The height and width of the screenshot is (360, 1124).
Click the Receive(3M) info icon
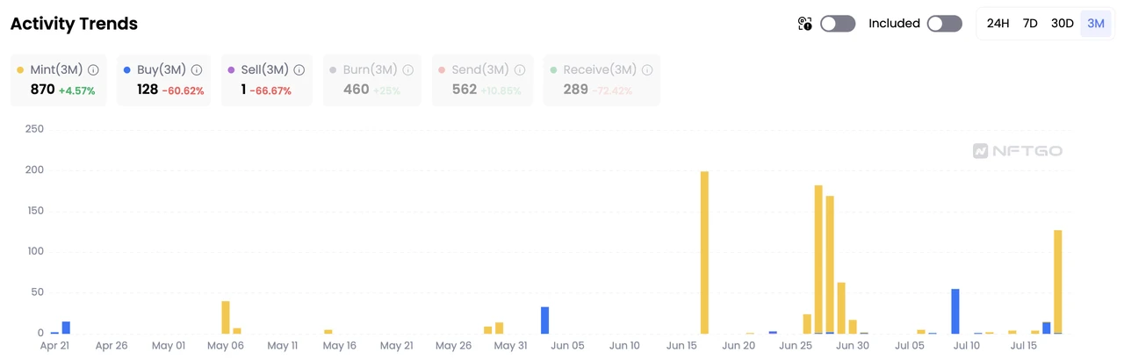tap(646, 70)
